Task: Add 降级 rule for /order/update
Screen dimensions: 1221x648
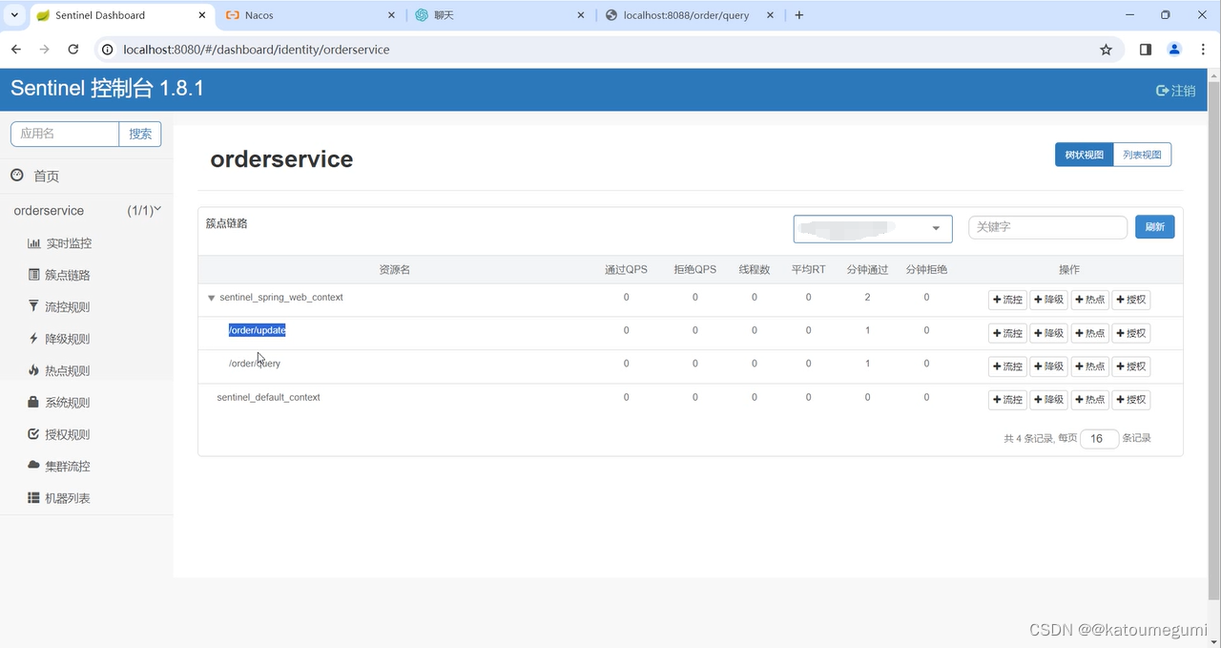Action: [1048, 333]
